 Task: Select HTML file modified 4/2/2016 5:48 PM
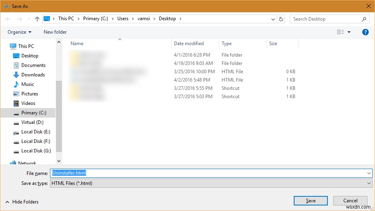point(184,80)
